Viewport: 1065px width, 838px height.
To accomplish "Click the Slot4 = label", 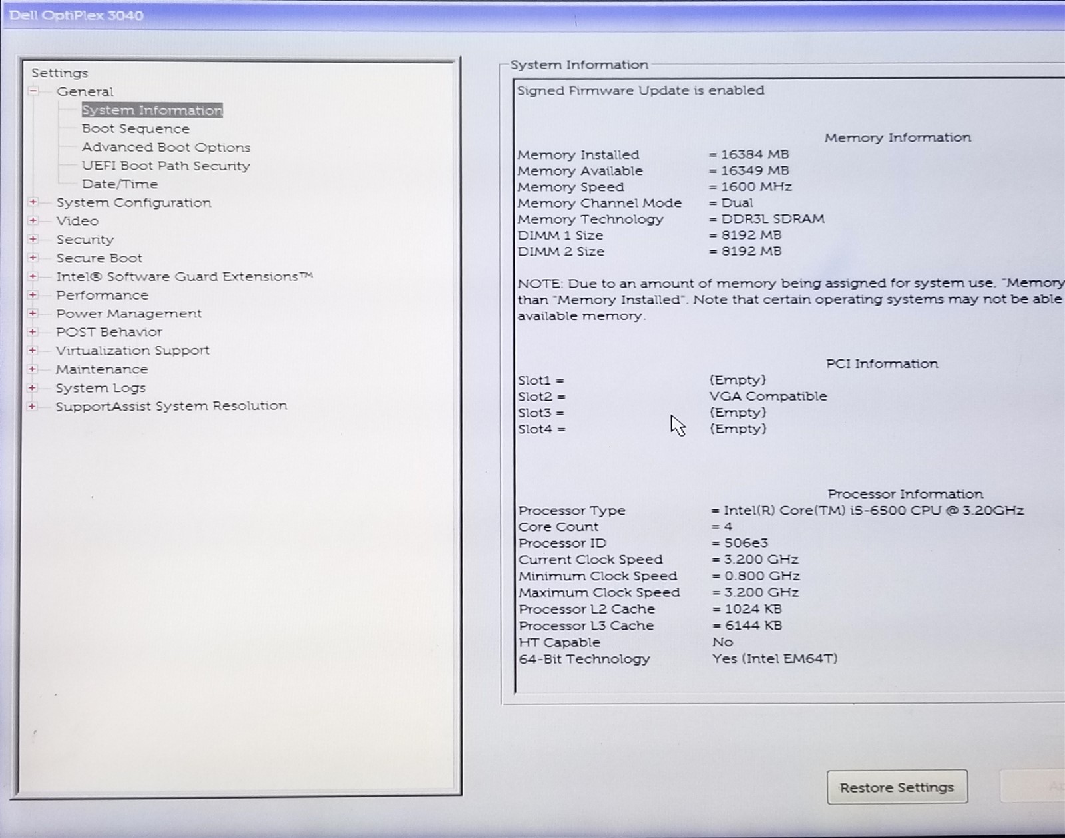I will click(542, 429).
